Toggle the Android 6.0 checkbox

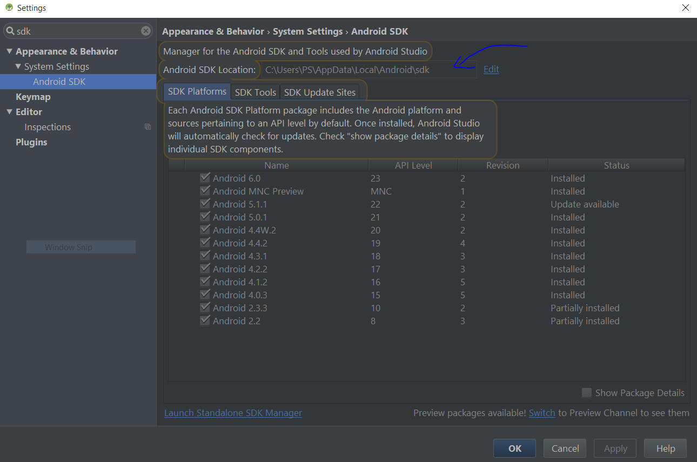click(x=205, y=178)
